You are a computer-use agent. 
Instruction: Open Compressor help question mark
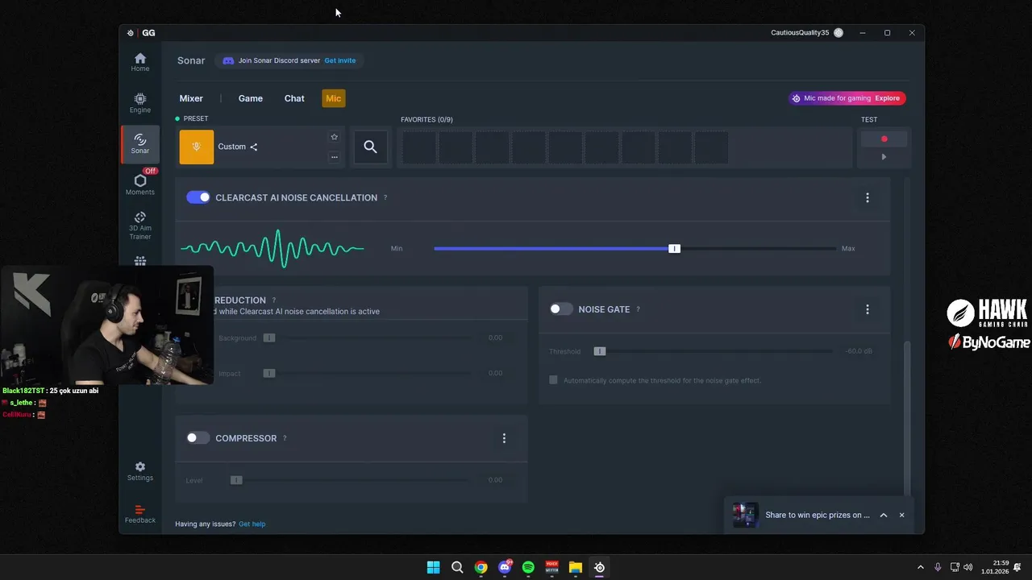point(285,438)
